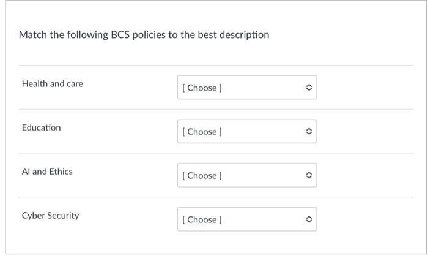Expand the AI and Ethics dropdown

[247, 176]
